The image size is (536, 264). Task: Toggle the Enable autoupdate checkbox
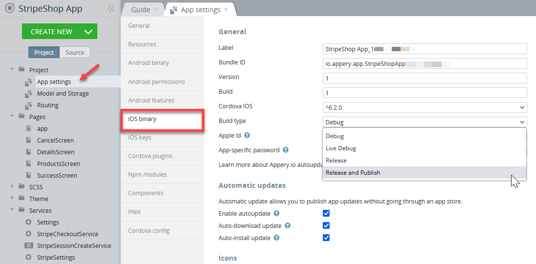[326, 213]
